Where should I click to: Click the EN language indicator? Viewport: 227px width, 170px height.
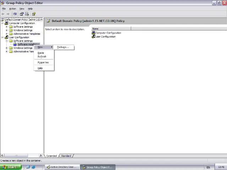pos(208,167)
